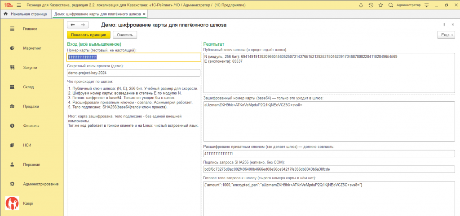
Task: Click the Очистить button
Action: [125, 35]
